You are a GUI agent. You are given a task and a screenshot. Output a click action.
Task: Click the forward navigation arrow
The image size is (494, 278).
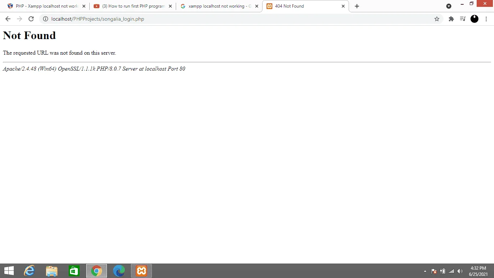tap(20, 19)
